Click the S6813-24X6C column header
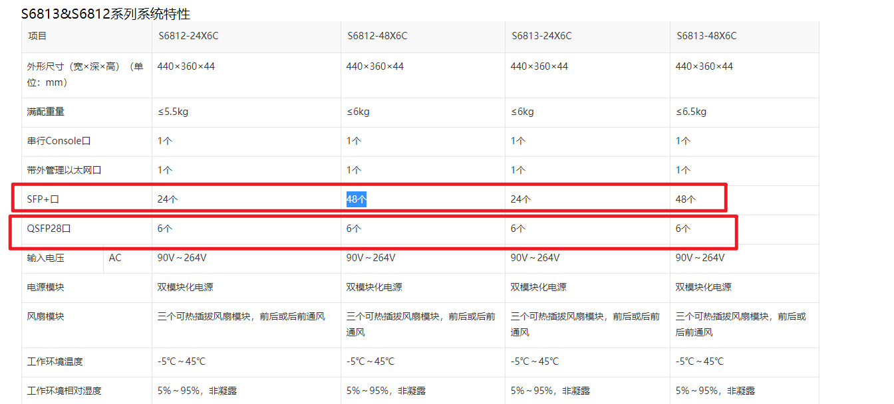Screen dimensions: 894x404 click(x=541, y=36)
